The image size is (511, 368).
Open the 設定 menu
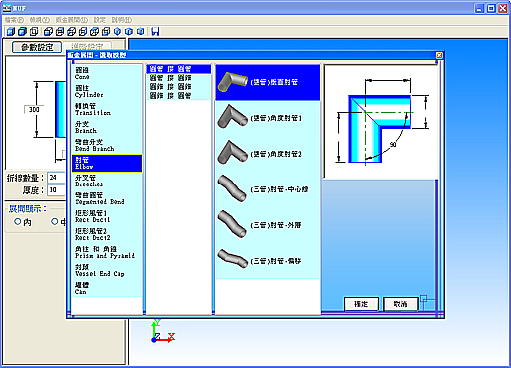[99, 20]
